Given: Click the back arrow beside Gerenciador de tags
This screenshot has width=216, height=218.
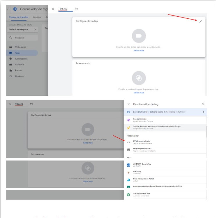Looking at the screenshot, I should (8, 9).
